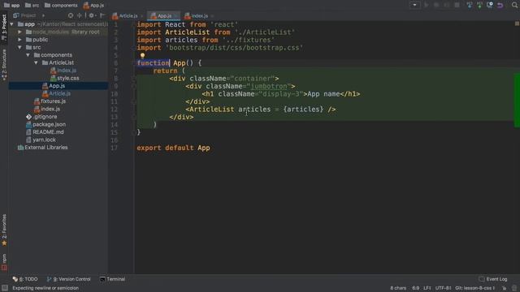
Task: Click the Hide Project panel icon
Action: [x=102, y=15]
